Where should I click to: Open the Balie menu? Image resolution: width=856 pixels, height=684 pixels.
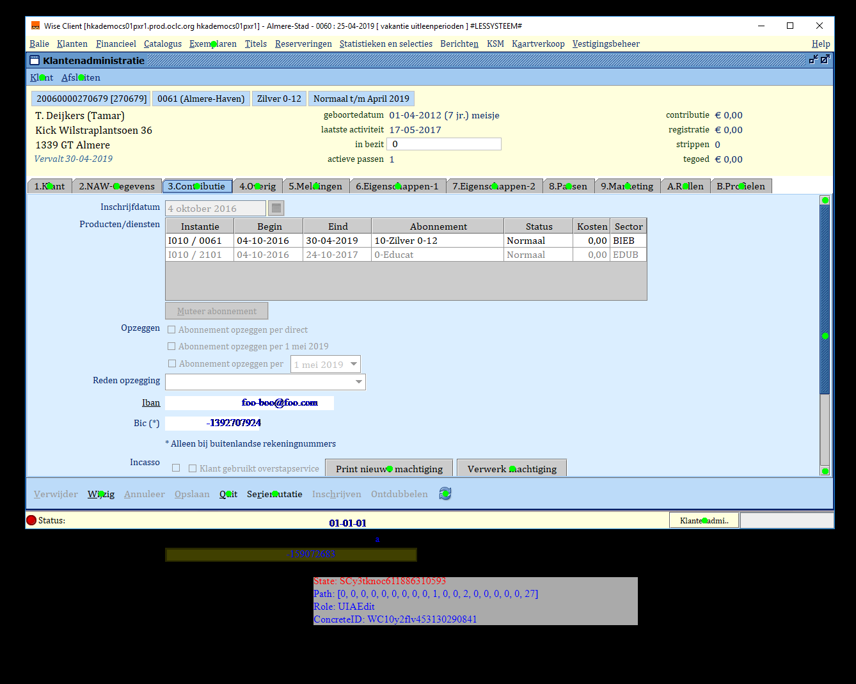(39, 44)
